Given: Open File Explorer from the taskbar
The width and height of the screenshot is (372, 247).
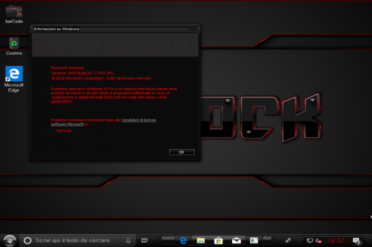Looking at the screenshot, I should click(x=201, y=240).
